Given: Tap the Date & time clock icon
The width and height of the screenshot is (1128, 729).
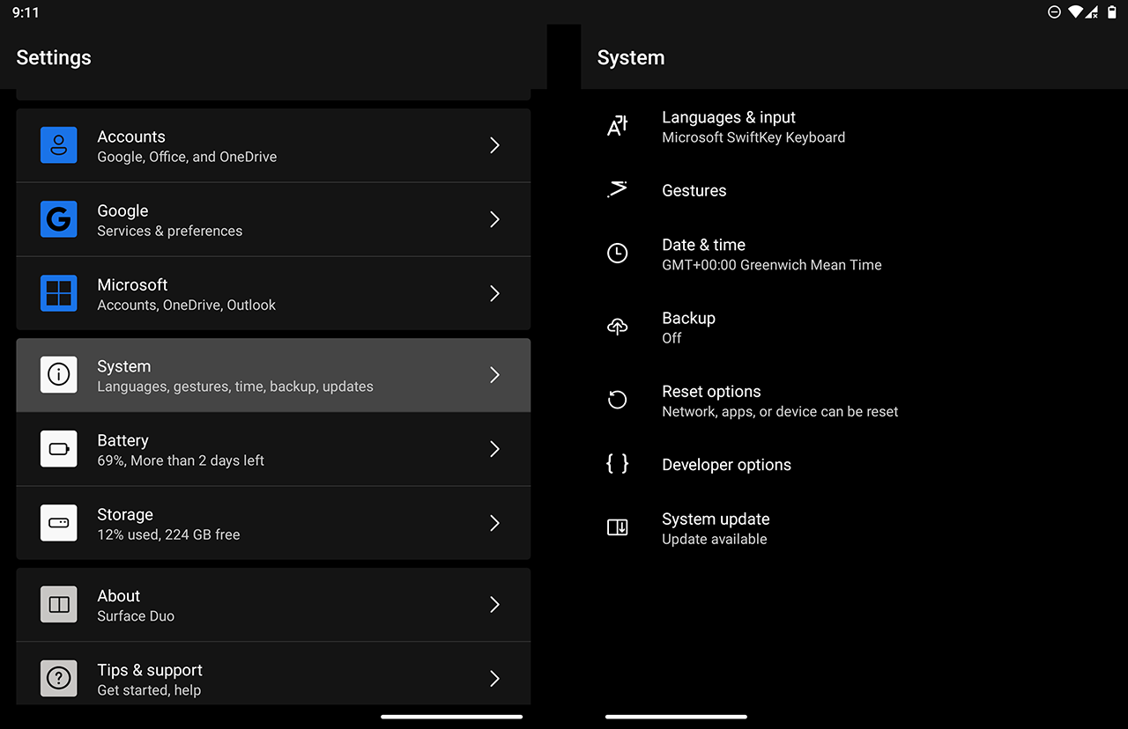Looking at the screenshot, I should coord(618,254).
